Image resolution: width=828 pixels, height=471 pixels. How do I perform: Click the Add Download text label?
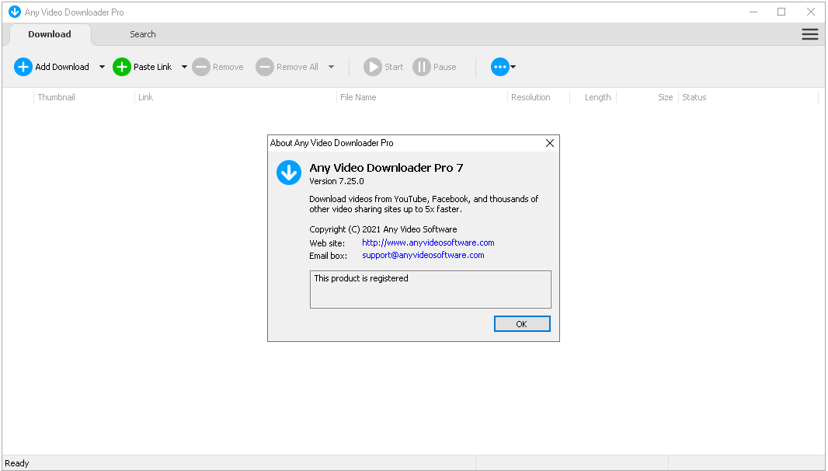pos(62,67)
